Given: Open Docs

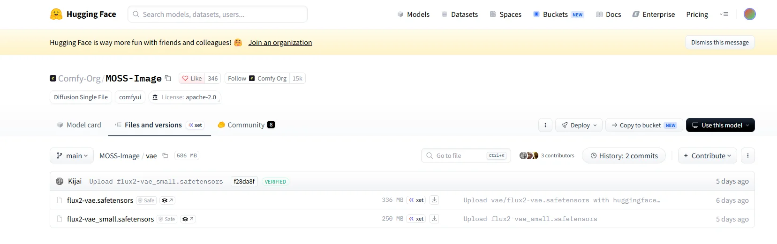Looking at the screenshot, I should 608,15.
